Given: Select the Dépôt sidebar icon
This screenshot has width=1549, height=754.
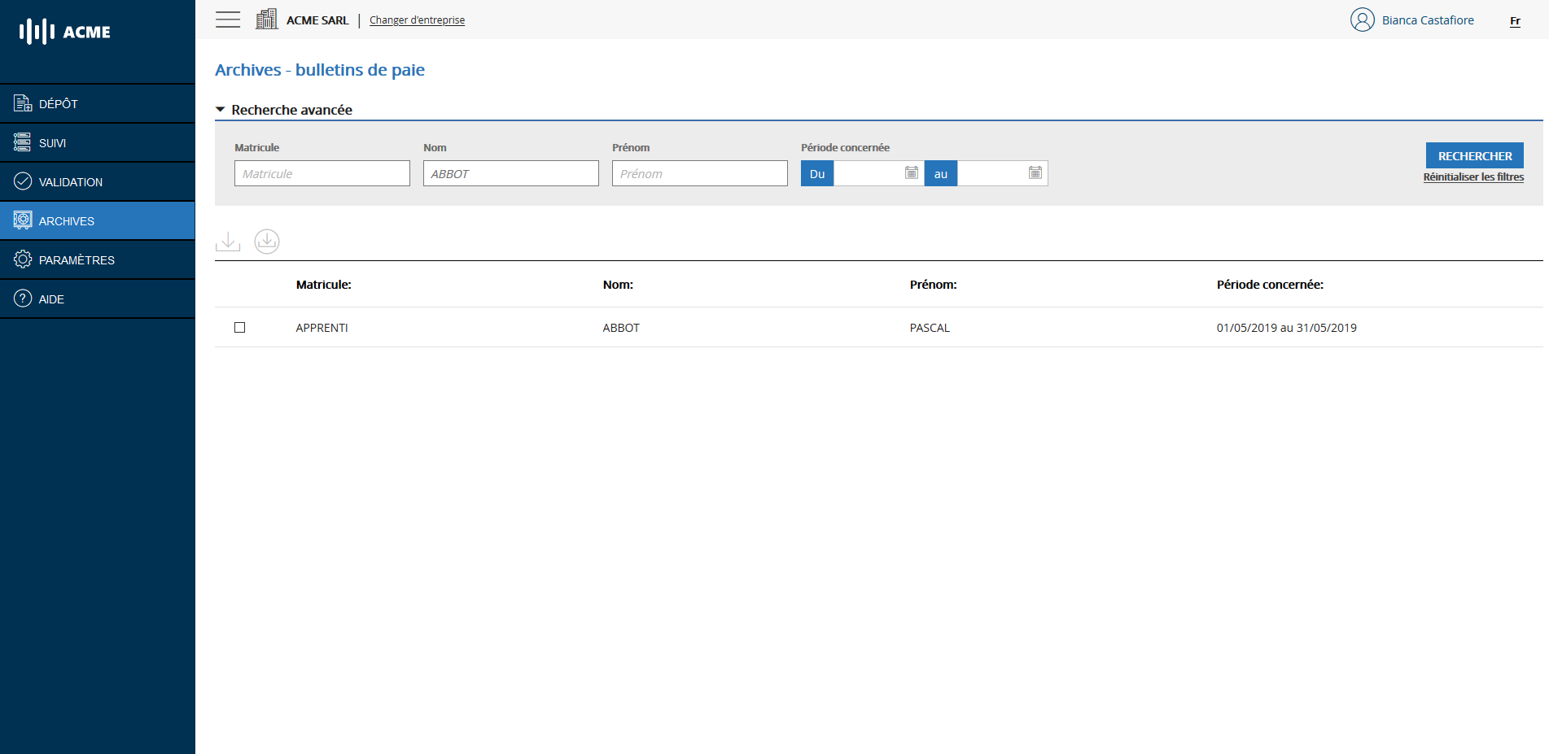Looking at the screenshot, I should (x=21, y=103).
